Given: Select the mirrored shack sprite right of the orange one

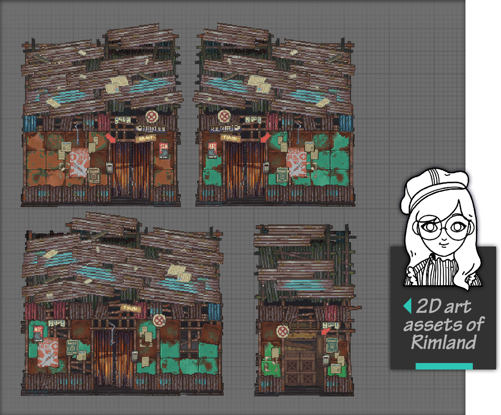Looking at the screenshot, I should pos(274,114).
